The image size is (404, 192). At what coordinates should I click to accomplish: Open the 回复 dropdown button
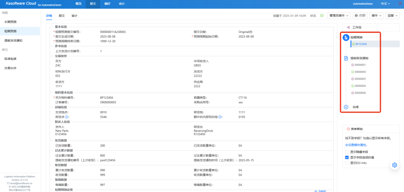click(393, 15)
